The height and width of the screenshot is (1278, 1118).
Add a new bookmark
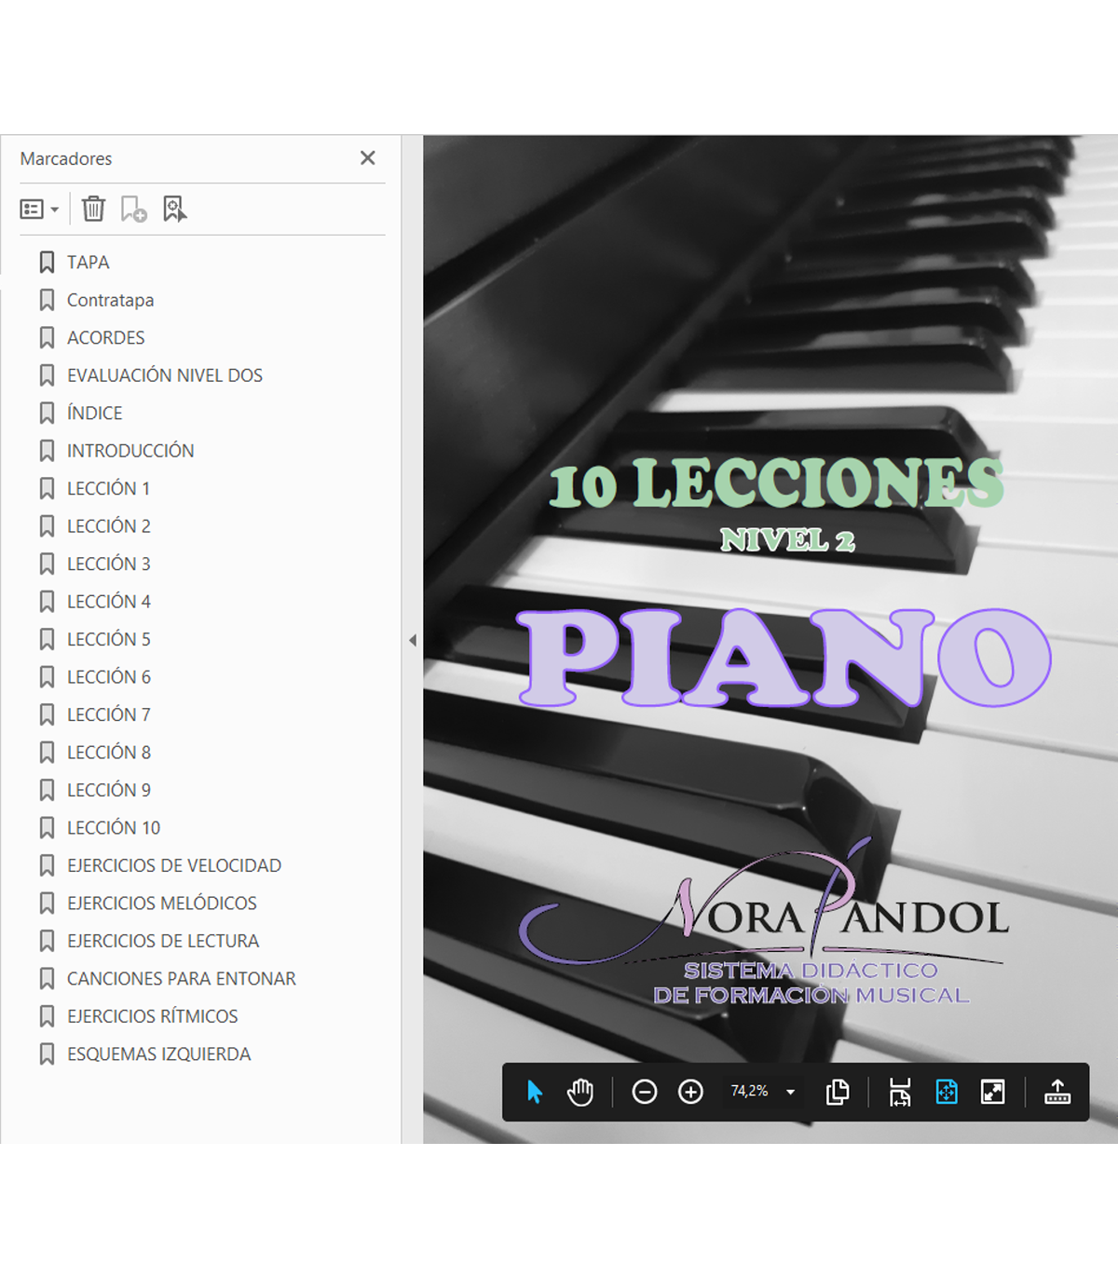[133, 209]
